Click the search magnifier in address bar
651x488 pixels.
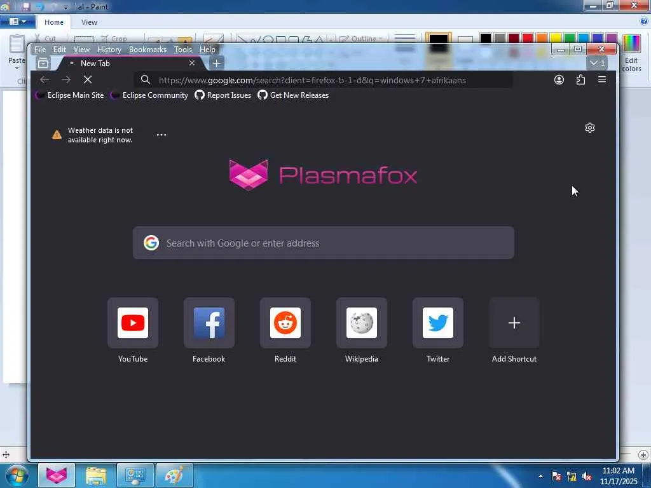pyautogui.click(x=146, y=79)
